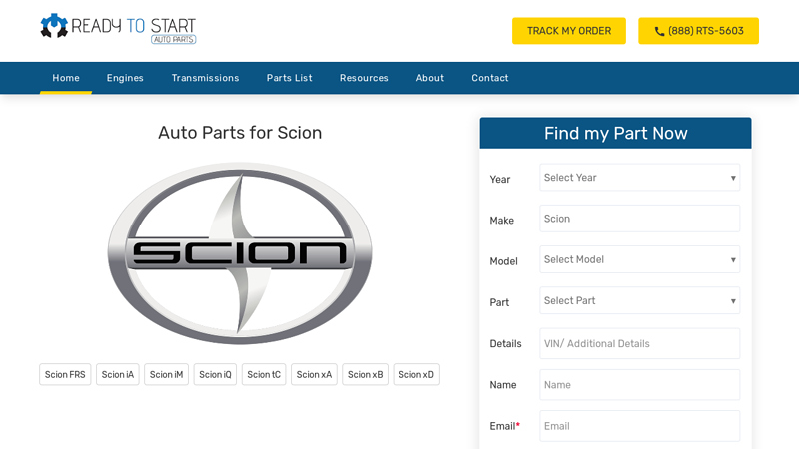The width and height of the screenshot is (799, 449).
Task: Open the Resources menu item
Action: pyautogui.click(x=364, y=78)
